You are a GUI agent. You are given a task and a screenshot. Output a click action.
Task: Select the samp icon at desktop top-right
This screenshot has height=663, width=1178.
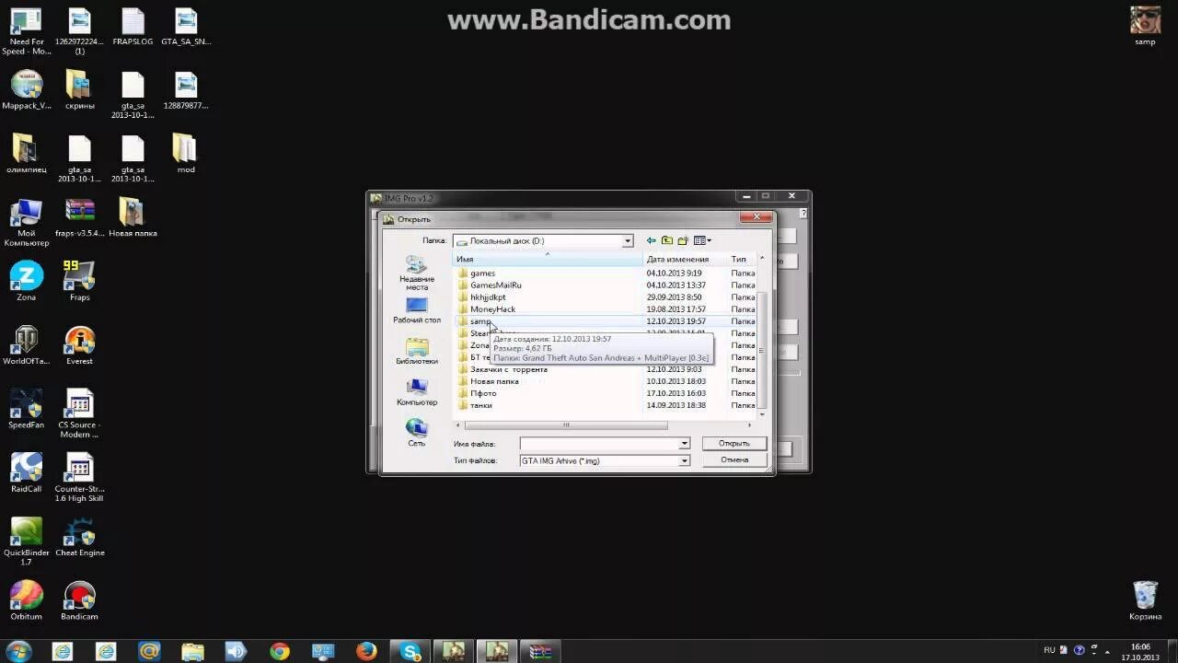(1145, 27)
